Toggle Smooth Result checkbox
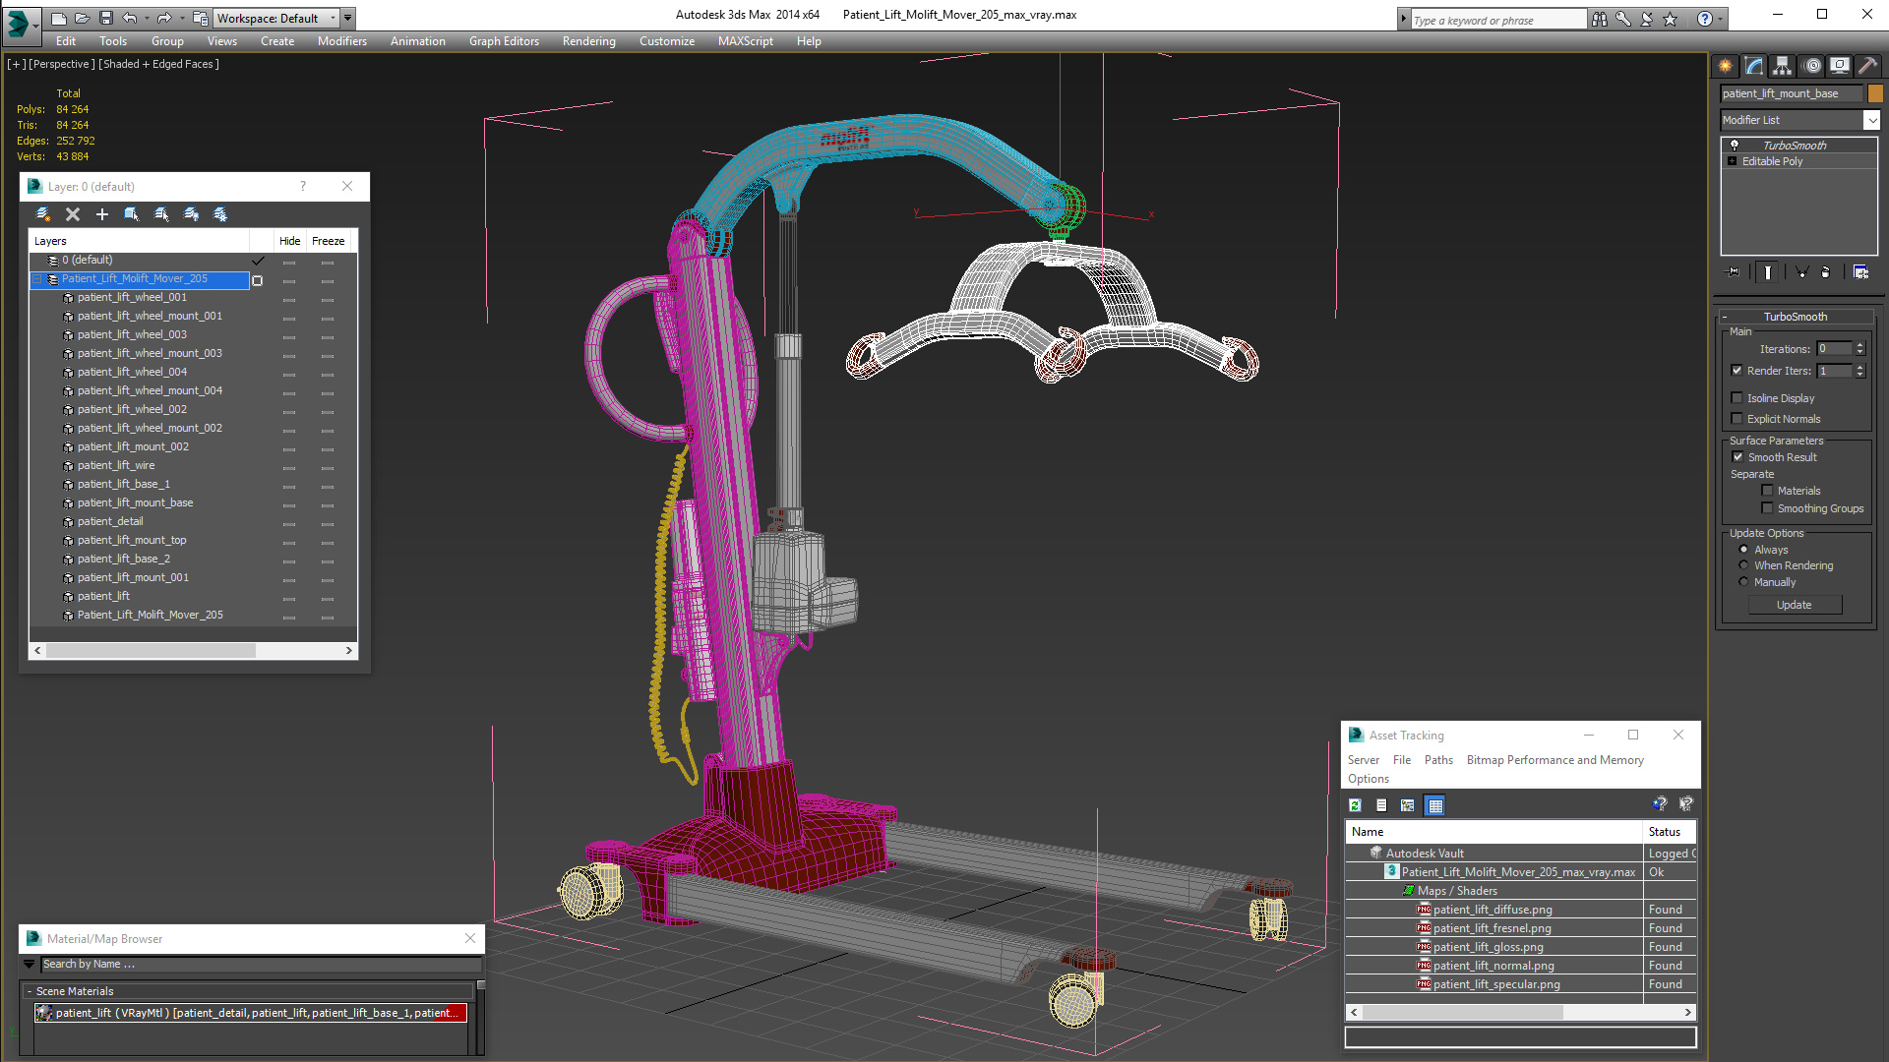The image size is (1889, 1062). coord(1737,457)
